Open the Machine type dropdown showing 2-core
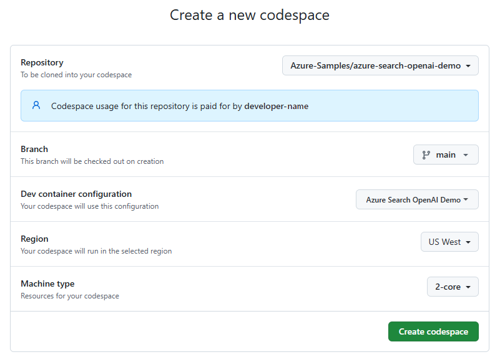Screen dimensions: 500x362 (453, 287)
